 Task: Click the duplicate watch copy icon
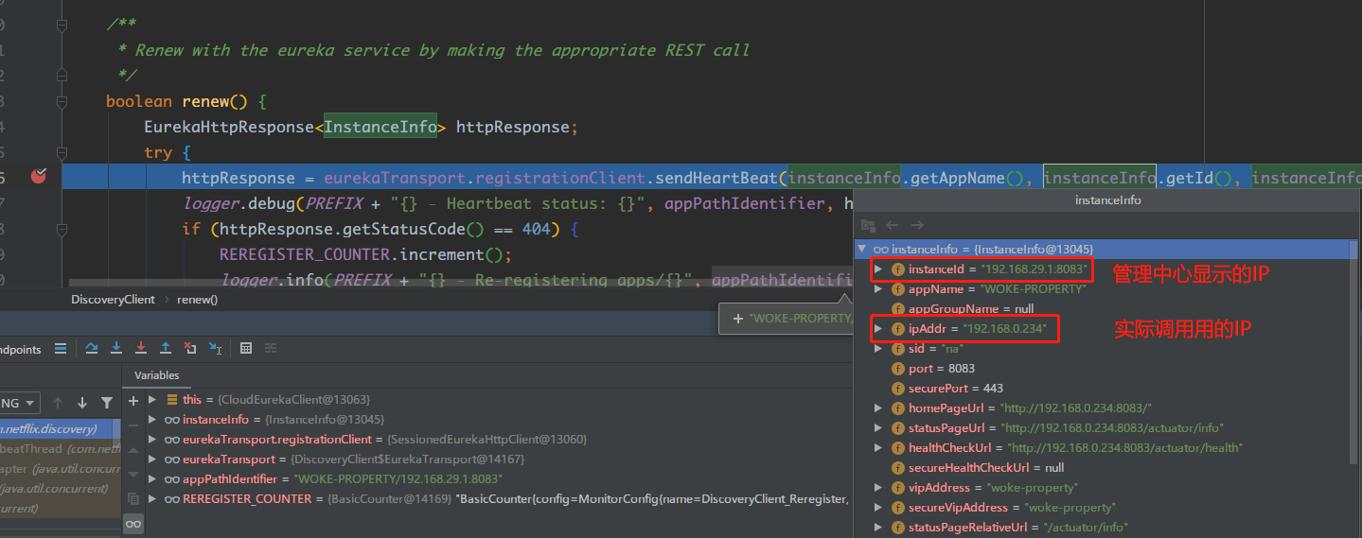(x=133, y=498)
